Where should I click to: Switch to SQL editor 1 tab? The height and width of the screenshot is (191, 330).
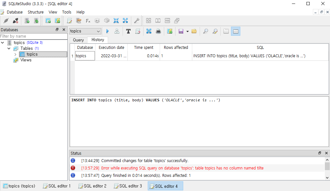point(57,186)
